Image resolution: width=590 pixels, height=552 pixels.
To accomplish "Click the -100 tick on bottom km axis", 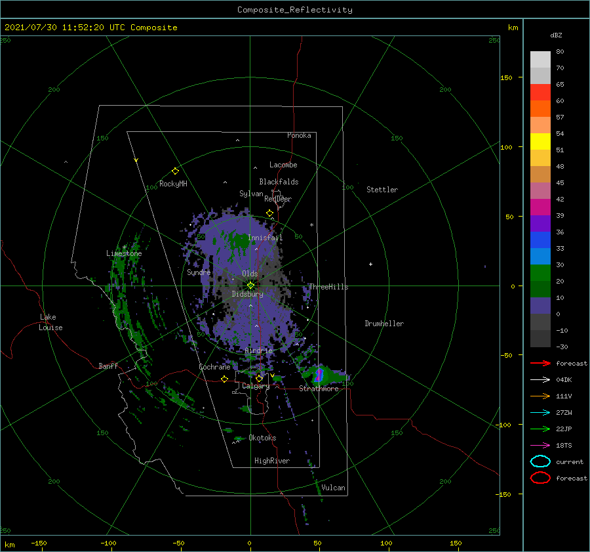I will [108, 543].
